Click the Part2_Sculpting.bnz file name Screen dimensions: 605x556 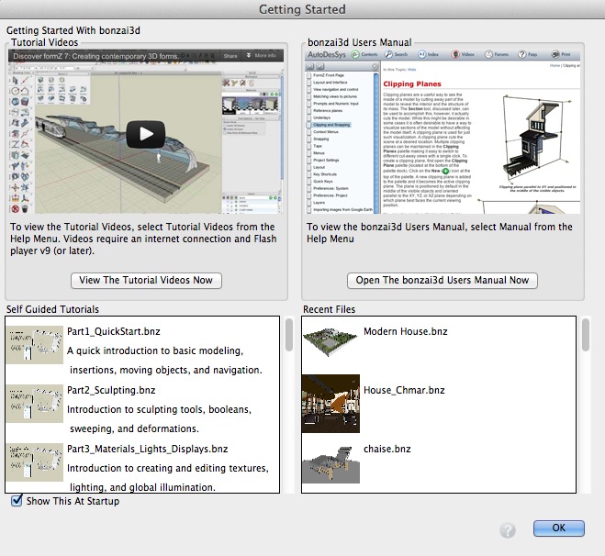[x=111, y=390]
